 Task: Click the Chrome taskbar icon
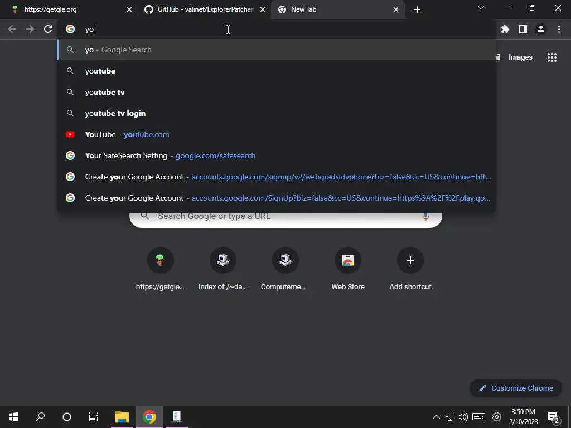(149, 417)
